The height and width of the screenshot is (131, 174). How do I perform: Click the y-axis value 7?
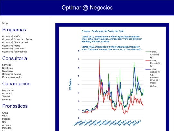(x=79, y=59)
